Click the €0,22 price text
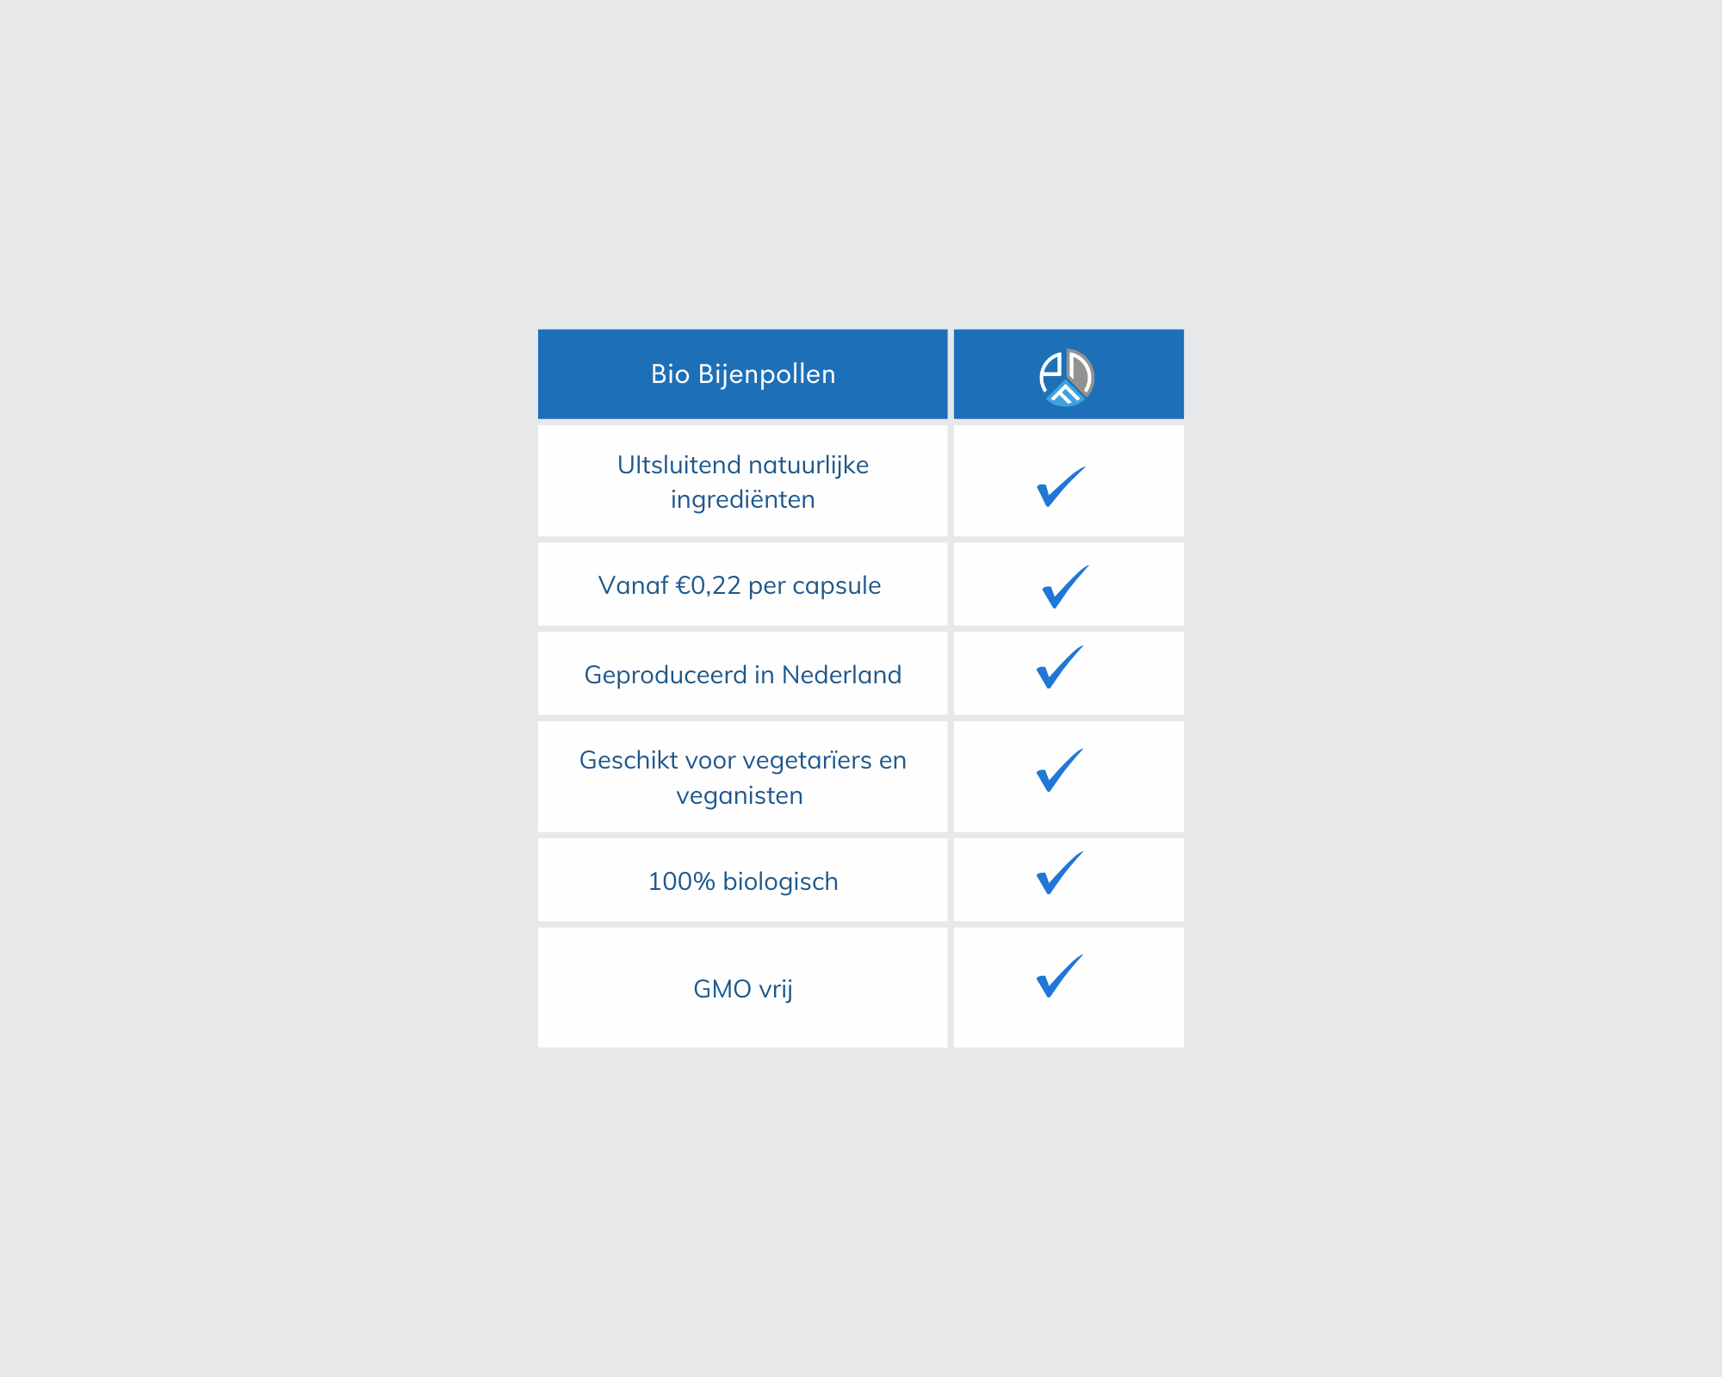This screenshot has height=1377, width=1722. (708, 585)
